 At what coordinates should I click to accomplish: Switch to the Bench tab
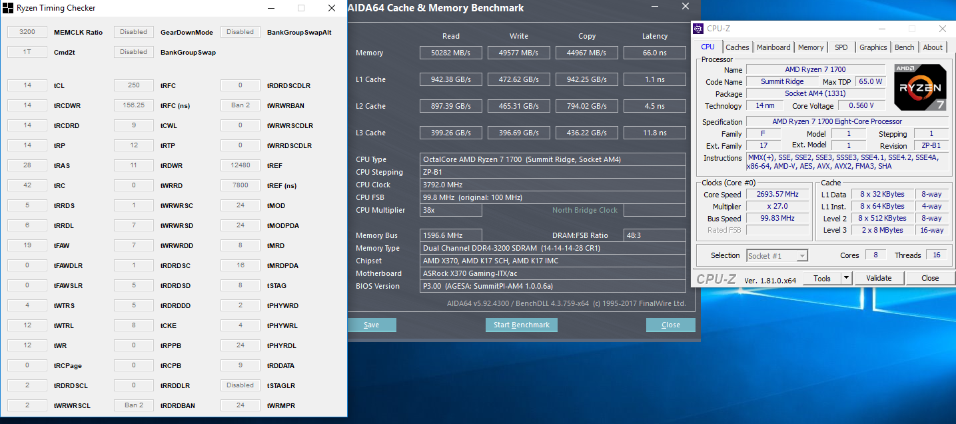click(x=904, y=47)
